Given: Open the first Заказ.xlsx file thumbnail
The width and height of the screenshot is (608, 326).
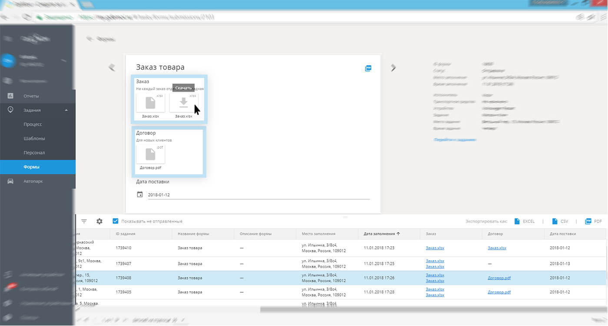Looking at the screenshot, I should tap(150, 103).
